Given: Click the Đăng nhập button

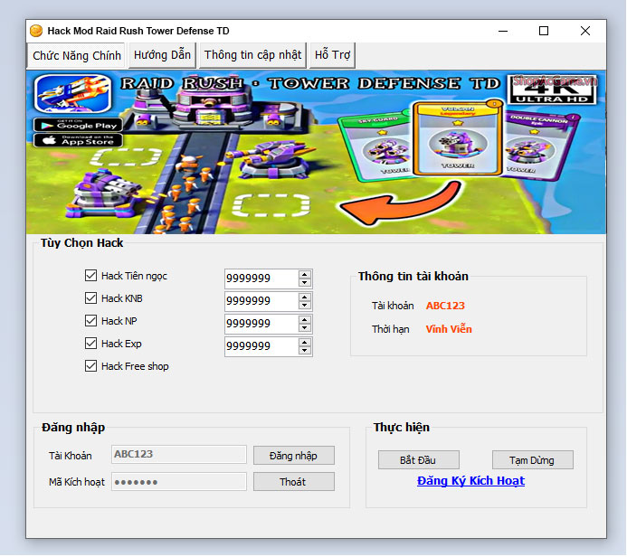Looking at the screenshot, I should coord(293,456).
